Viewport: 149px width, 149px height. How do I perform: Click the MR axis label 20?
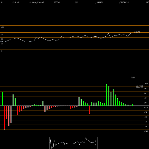[145, 103]
